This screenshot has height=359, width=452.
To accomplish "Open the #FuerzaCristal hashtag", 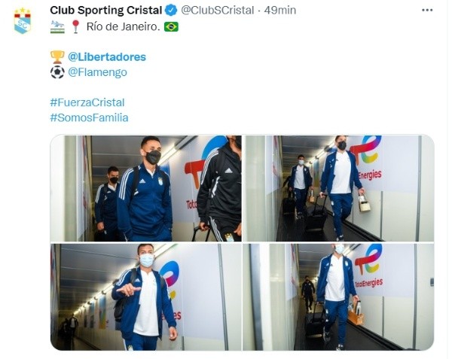I will pyautogui.click(x=87, y=102).
